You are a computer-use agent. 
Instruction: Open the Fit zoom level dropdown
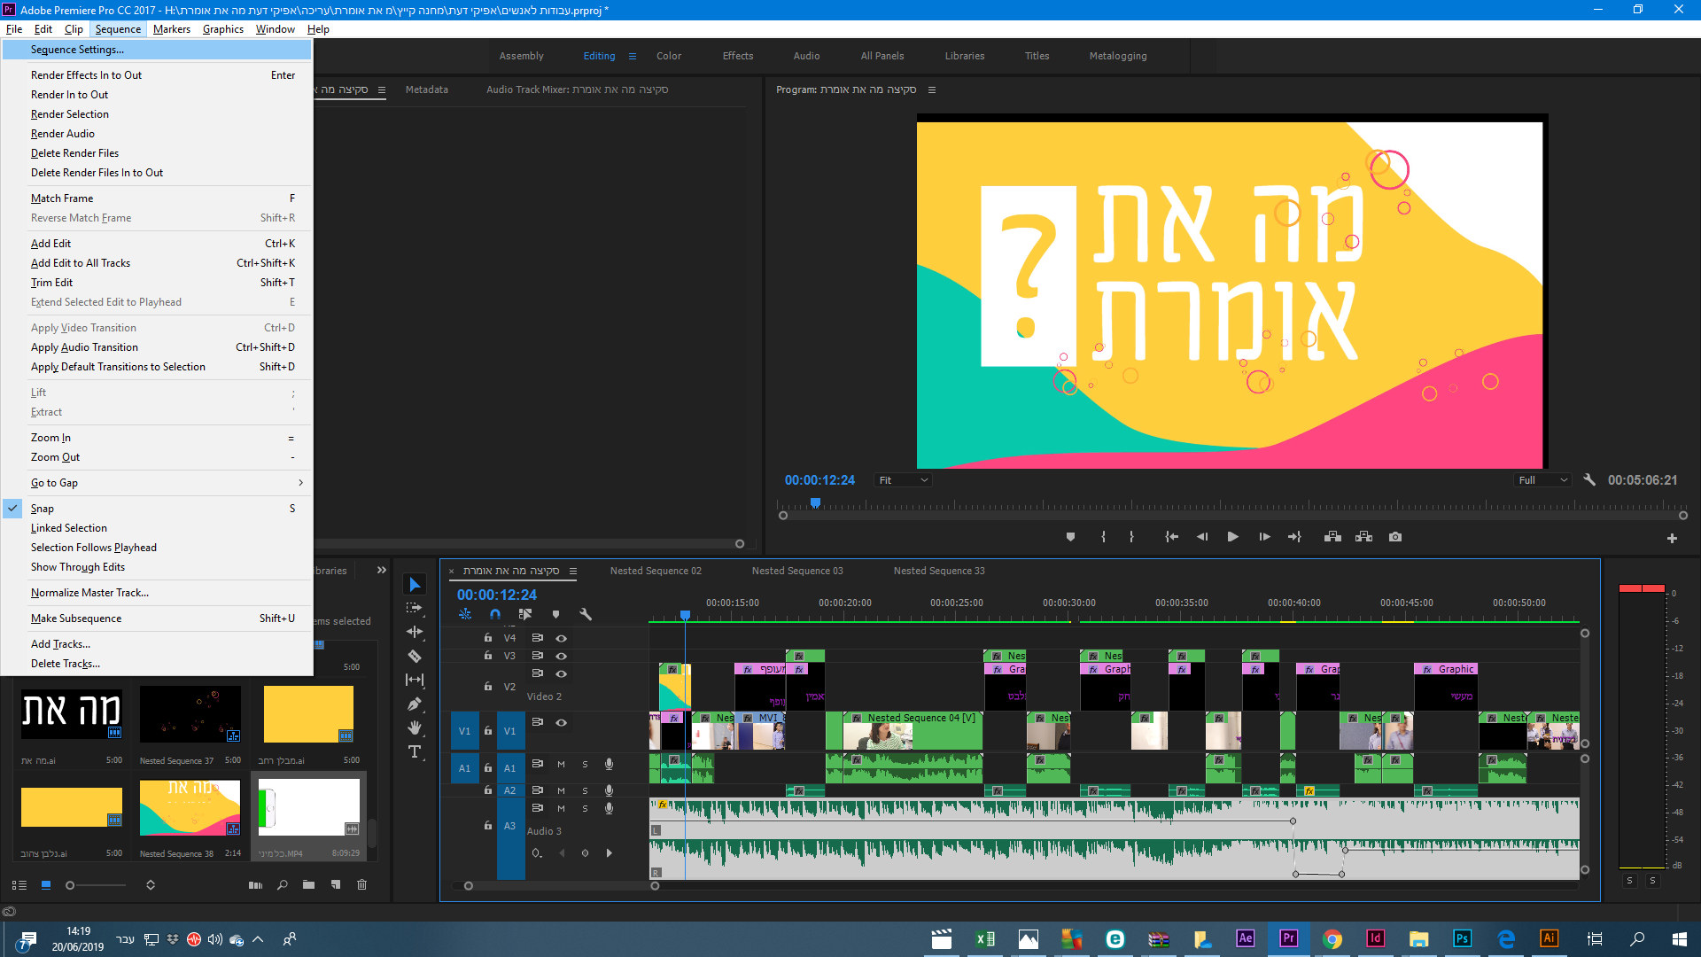[x=903, y=480]
